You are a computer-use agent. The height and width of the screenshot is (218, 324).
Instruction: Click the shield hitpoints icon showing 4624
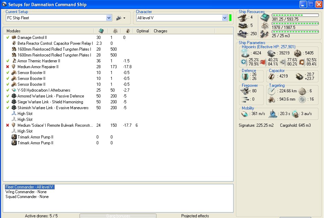(x=245, y=53)
